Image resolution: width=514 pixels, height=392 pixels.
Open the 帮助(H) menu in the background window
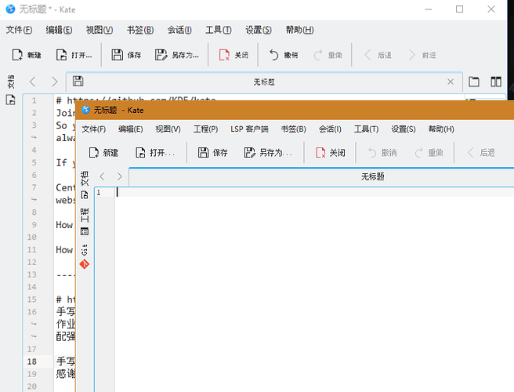pyautogui.click(x=299, y=30)
